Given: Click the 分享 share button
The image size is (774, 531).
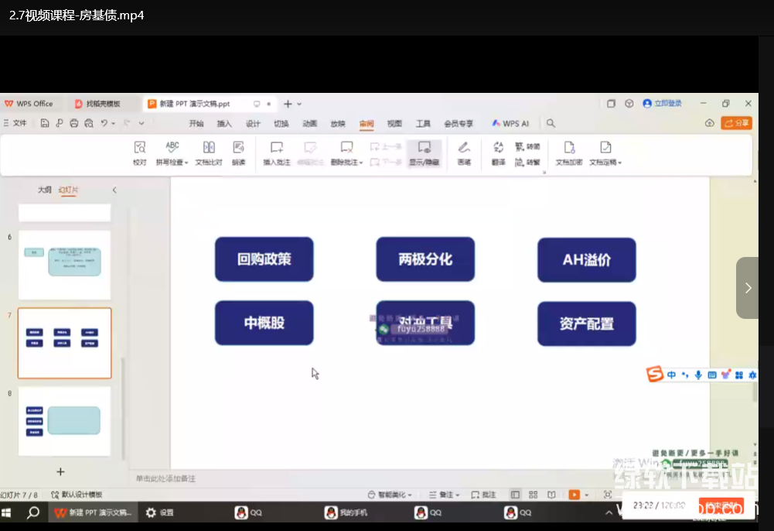Looking at the screenshot, I should coord(736,123).
